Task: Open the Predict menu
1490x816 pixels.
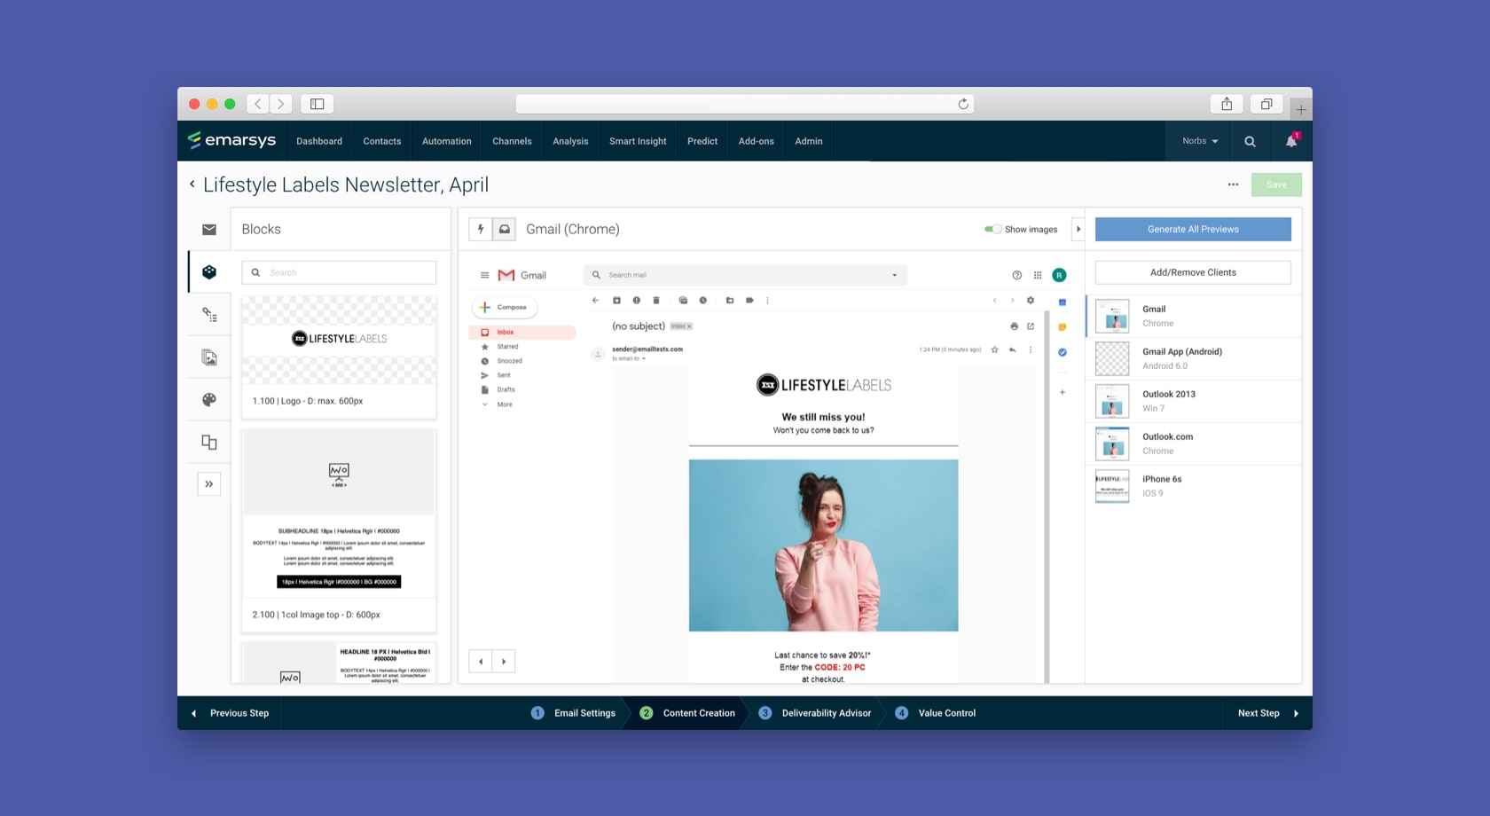Action: click(x=702, y=141)
